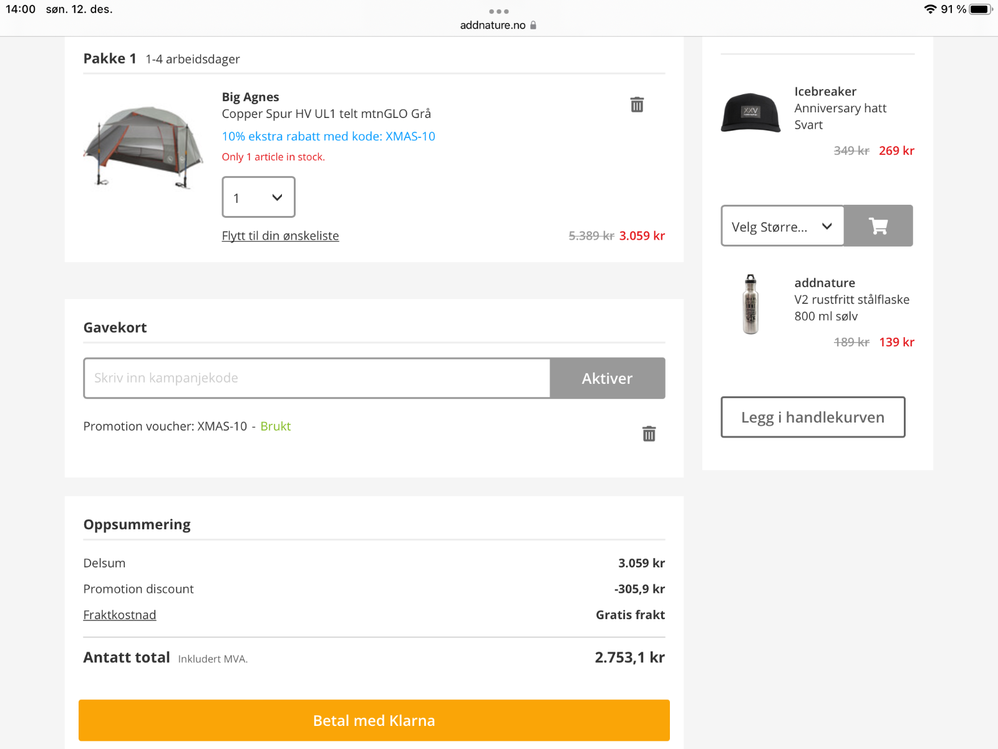Open the three-dot multitasking menu
This screenshot has height=749, width=998.
499,11
